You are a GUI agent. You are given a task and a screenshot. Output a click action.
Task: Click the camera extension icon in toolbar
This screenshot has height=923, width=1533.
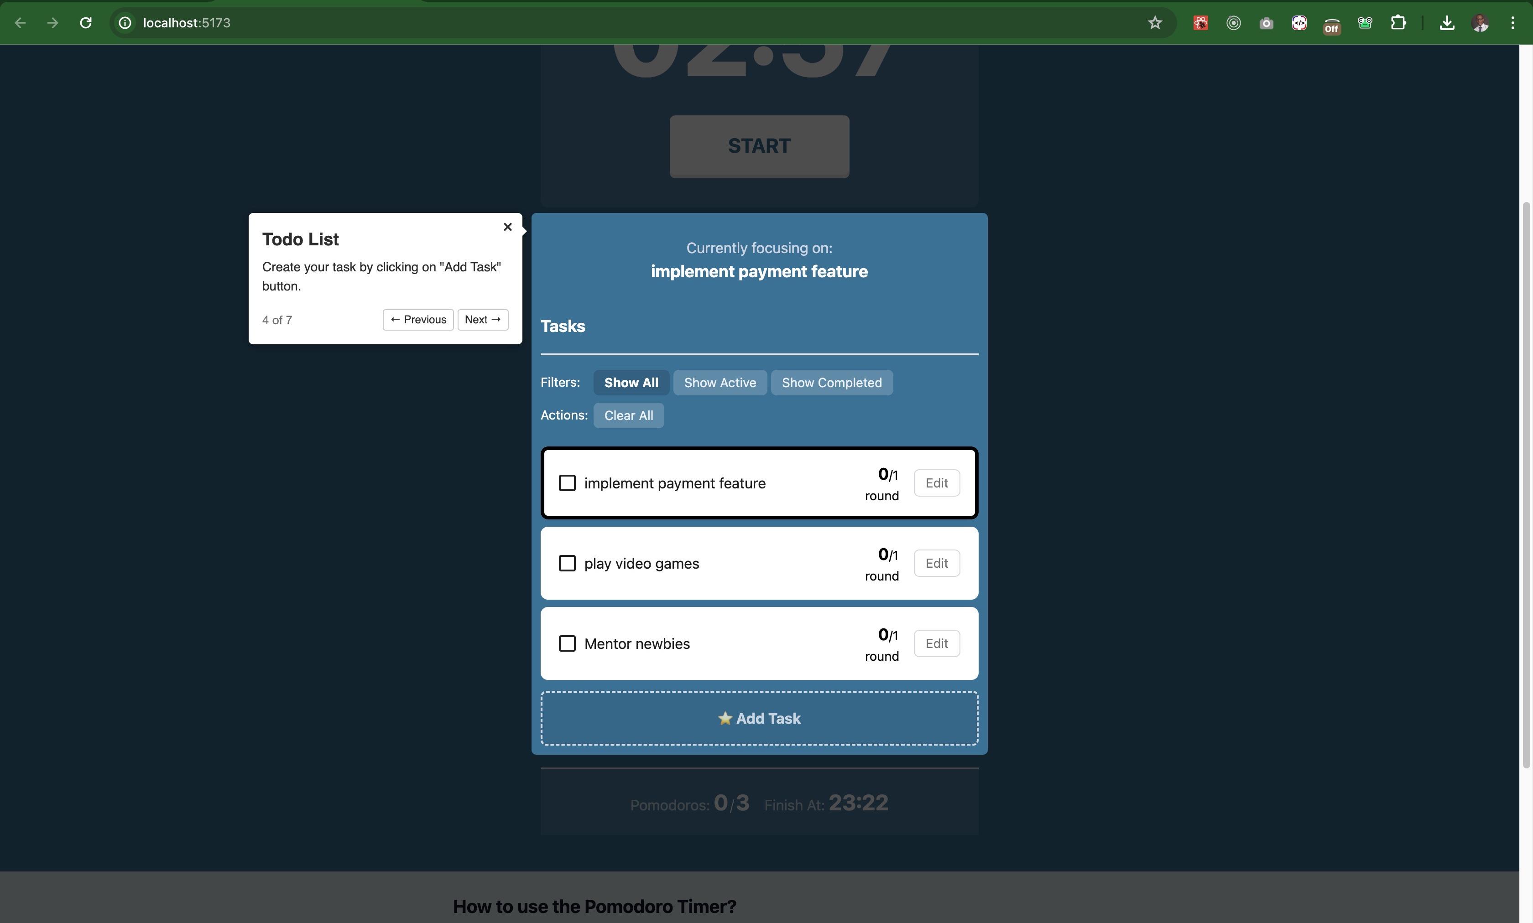tap(1266, 23)
